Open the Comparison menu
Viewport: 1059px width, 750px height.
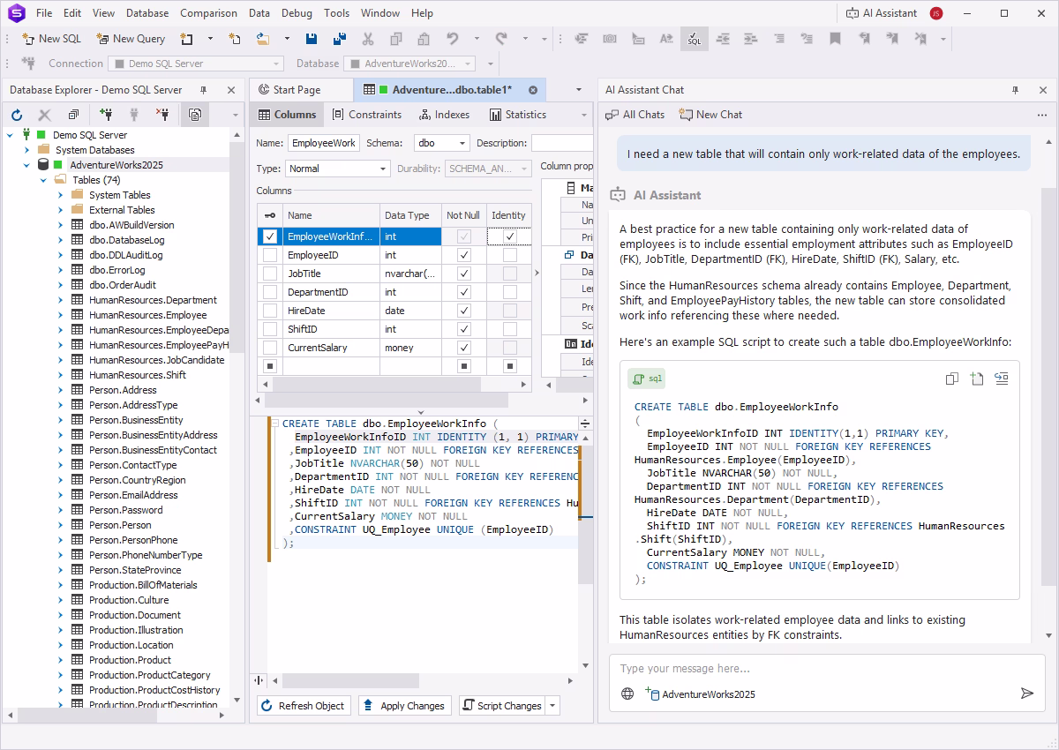coord(208,13)
